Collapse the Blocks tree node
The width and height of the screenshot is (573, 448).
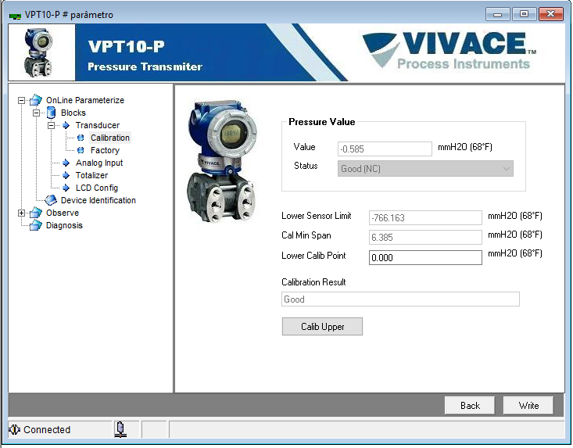pos(36,113)
